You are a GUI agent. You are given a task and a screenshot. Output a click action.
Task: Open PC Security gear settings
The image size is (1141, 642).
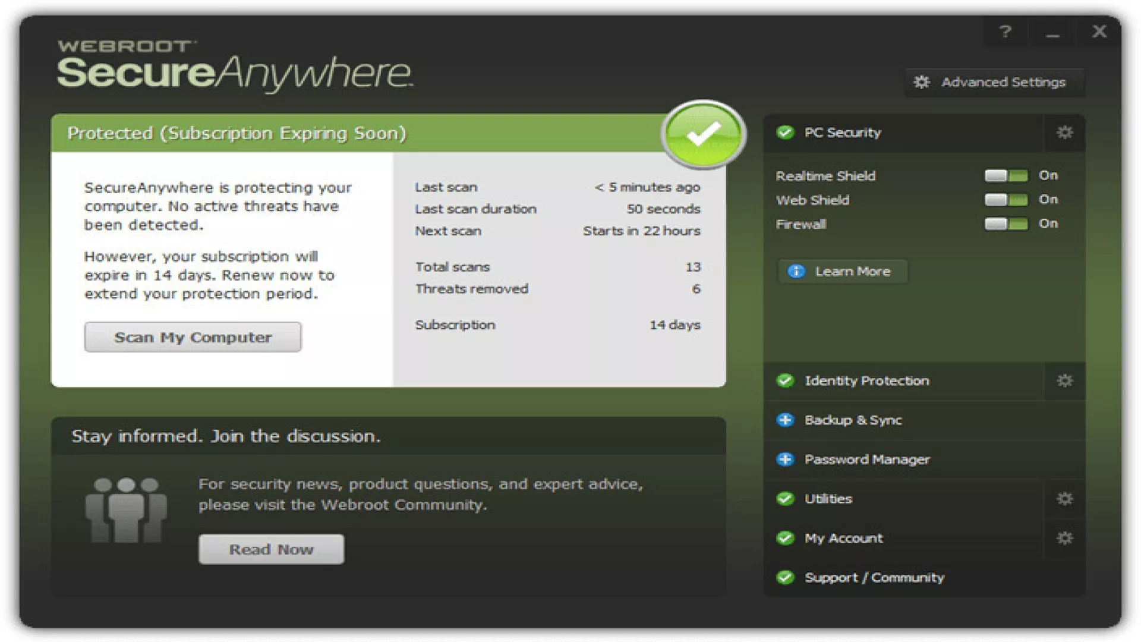click(x=1064, y=133)
